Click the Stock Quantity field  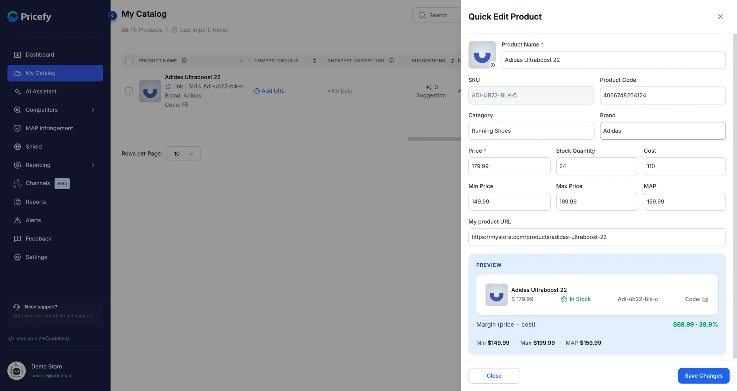[x=597, y=166]
